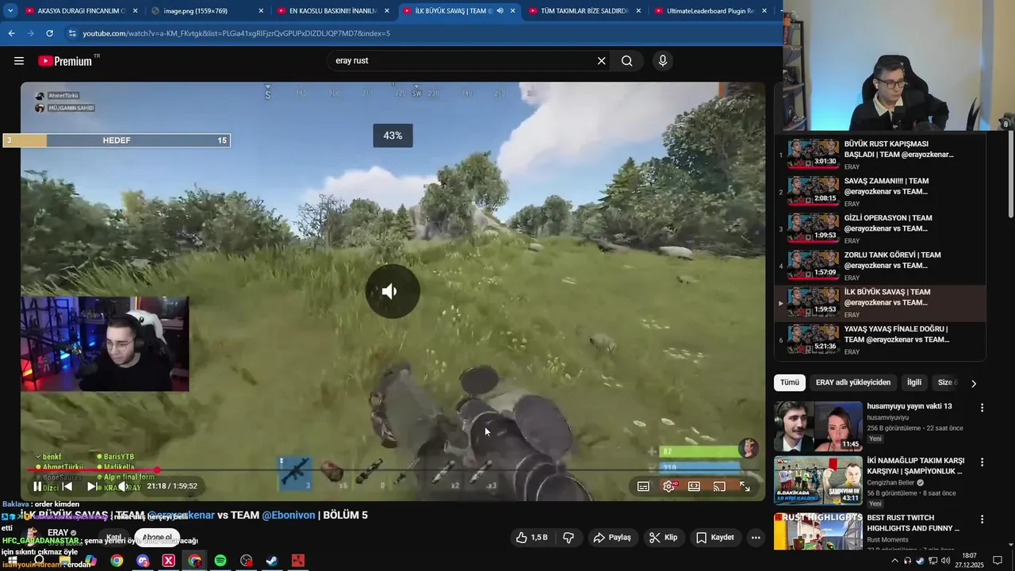Skip to next video in playlist
This screenshot has height=571, width=1015.
click(x=93, y=486)
